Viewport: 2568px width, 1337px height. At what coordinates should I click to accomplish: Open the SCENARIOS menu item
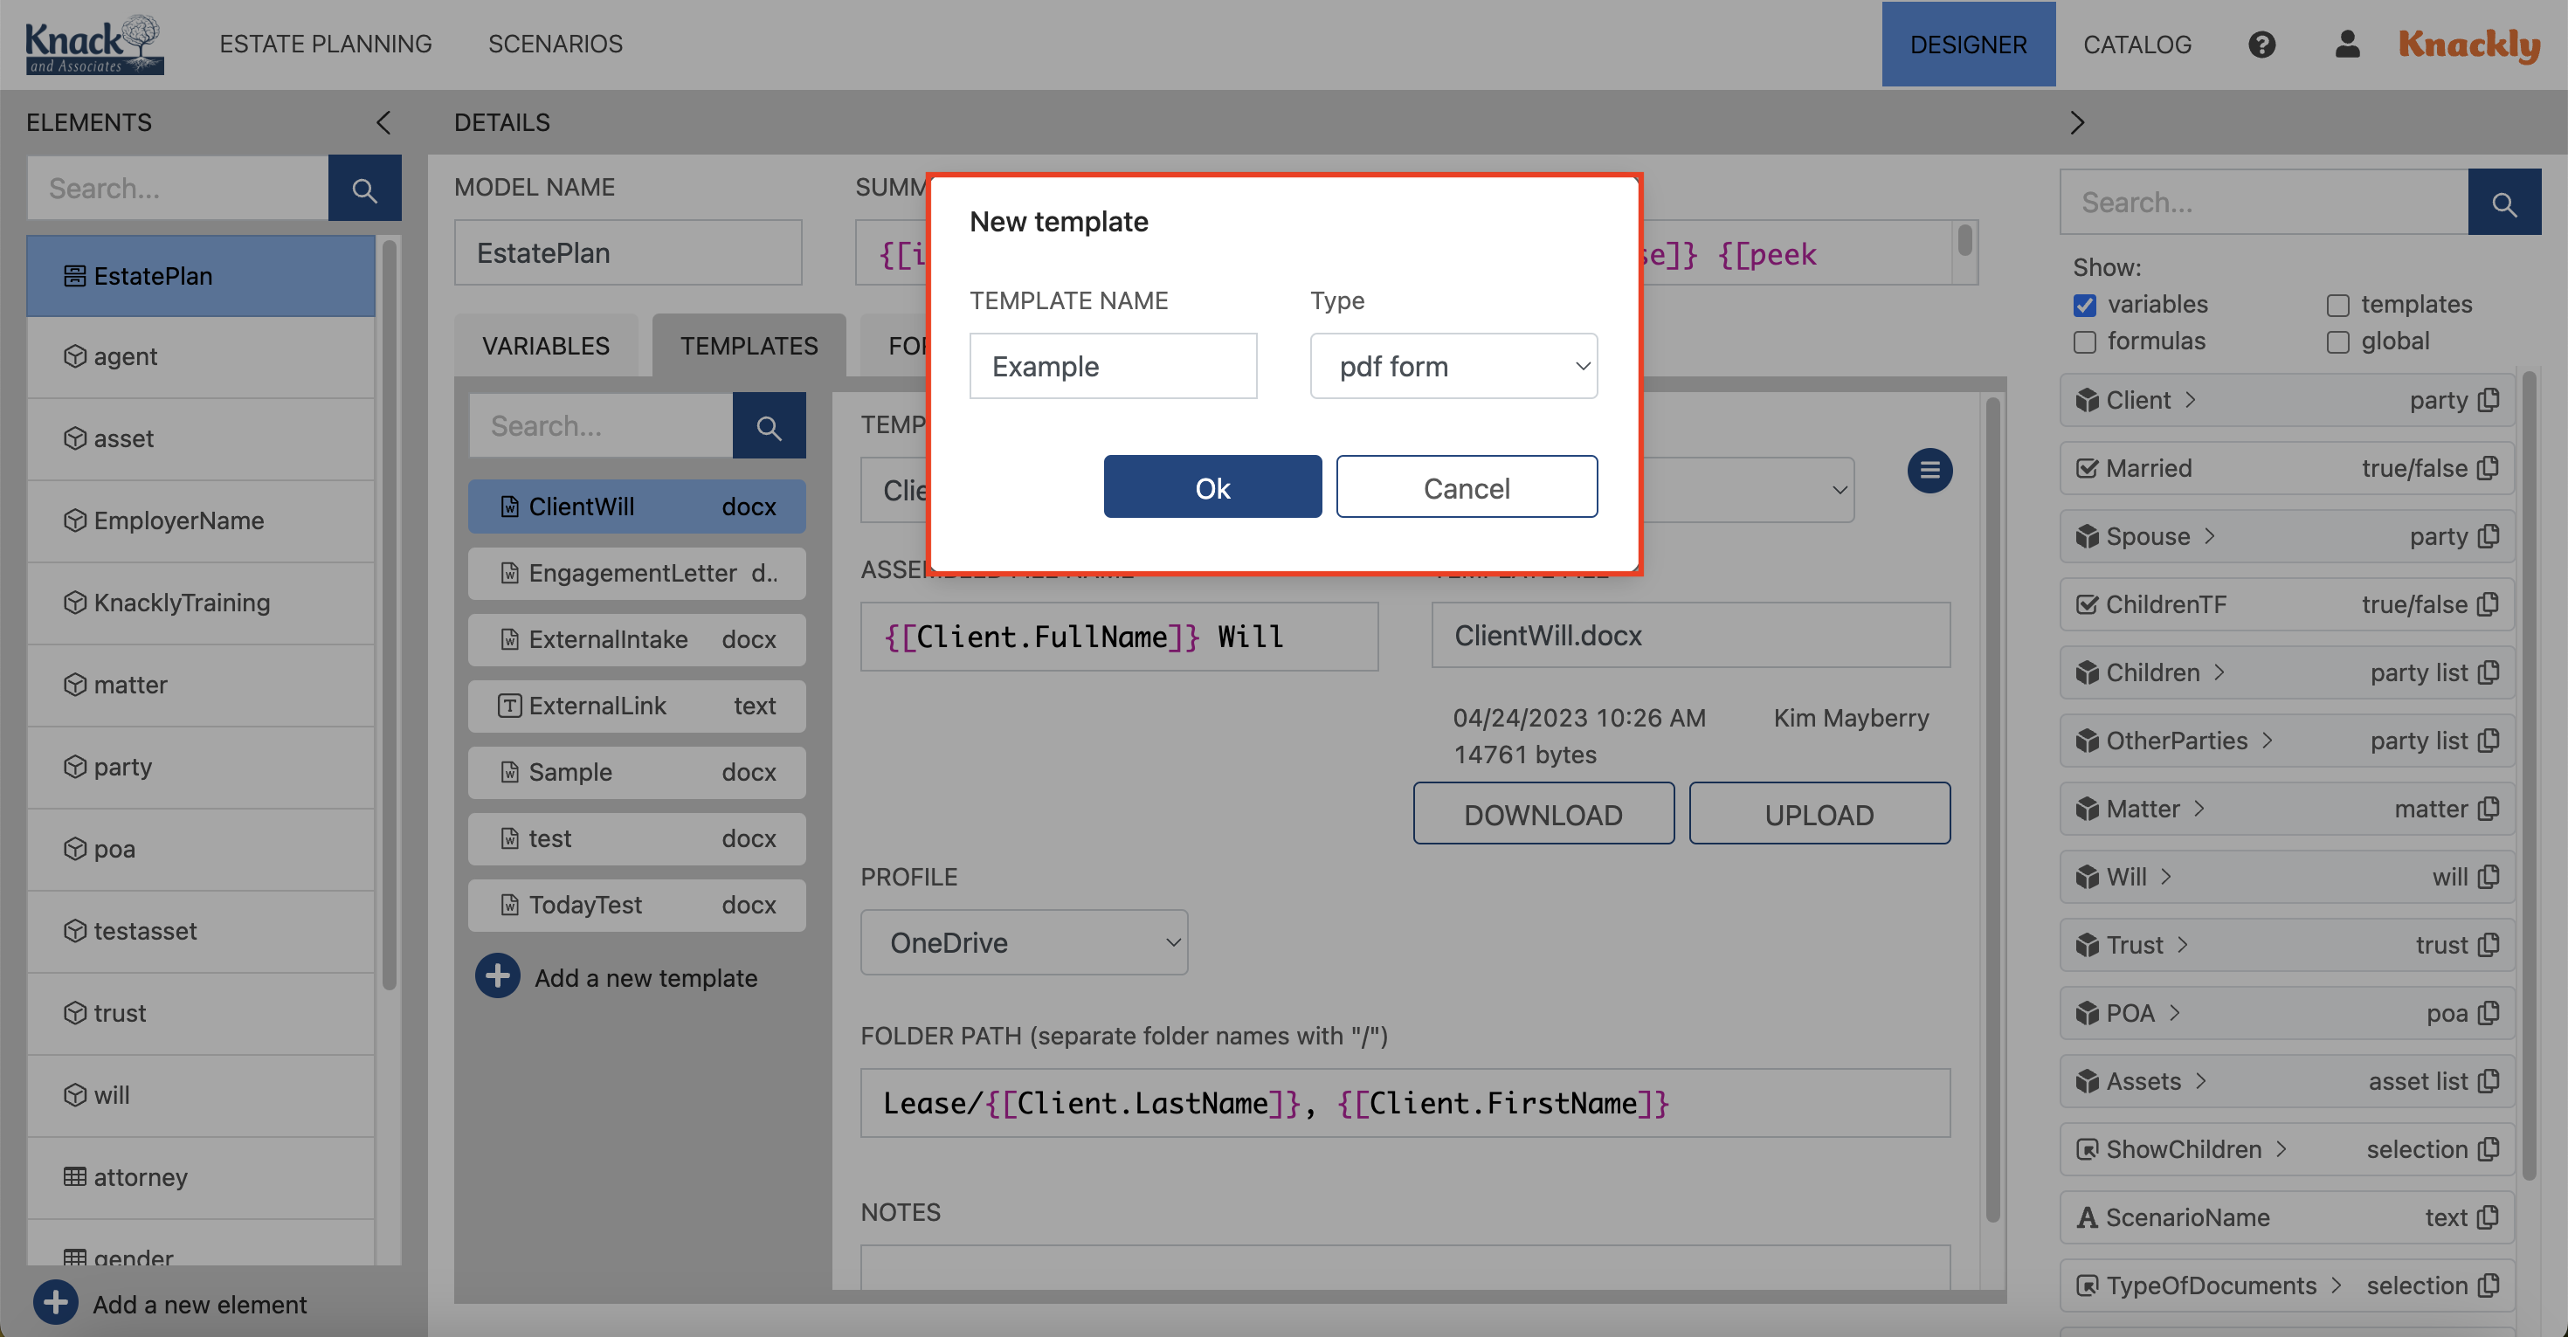[x=556, y=44]
